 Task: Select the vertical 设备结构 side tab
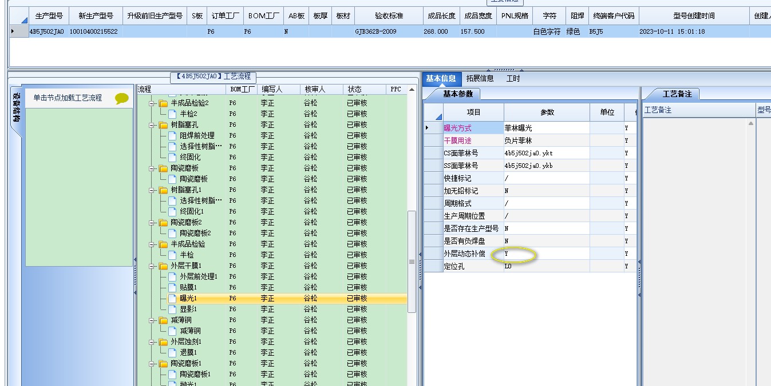coord(17,107)
